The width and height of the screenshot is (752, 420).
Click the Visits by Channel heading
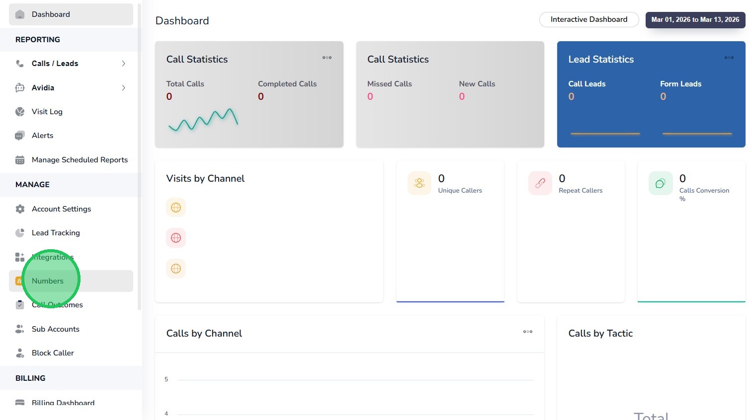click(x=205, y=179)
